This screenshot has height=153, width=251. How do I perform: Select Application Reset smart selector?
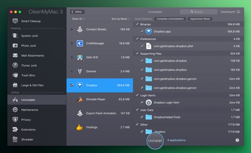200,19
